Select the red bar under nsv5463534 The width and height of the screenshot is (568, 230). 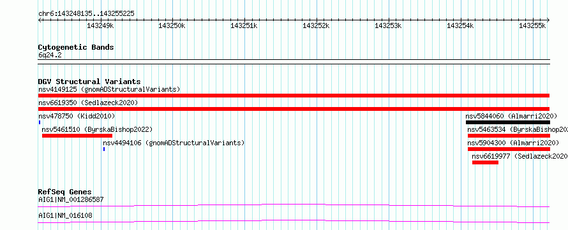point(509,136)
